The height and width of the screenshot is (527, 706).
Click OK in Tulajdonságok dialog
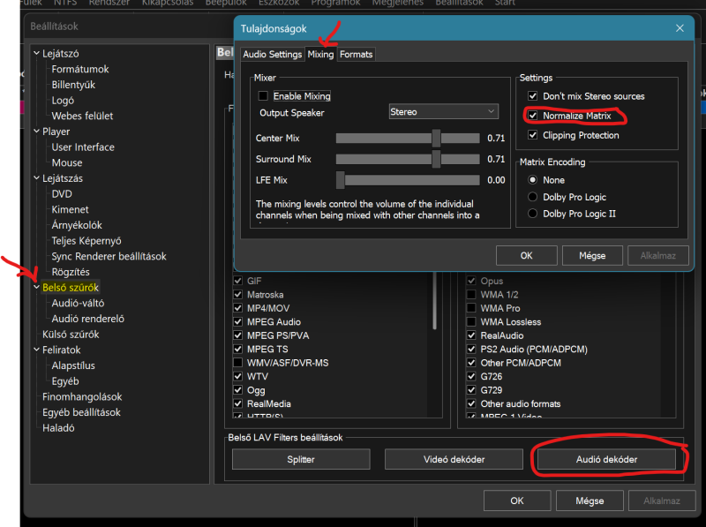point(526,256)
